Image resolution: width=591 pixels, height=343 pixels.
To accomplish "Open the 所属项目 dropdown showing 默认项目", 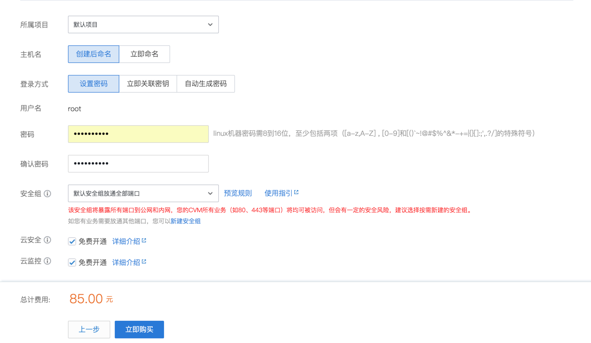I will [x=143, y=25].
